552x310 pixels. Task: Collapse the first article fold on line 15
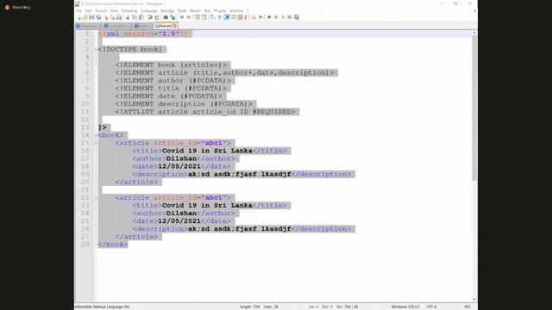click(x=96, y=143)
